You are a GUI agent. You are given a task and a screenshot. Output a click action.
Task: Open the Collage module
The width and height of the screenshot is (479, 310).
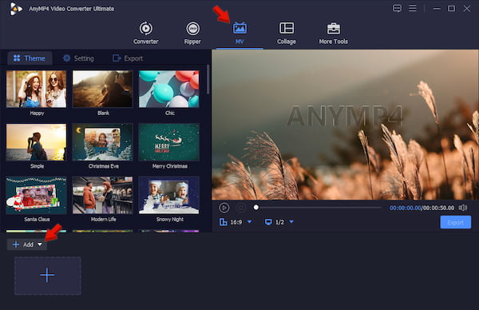(x=287, y=33)
